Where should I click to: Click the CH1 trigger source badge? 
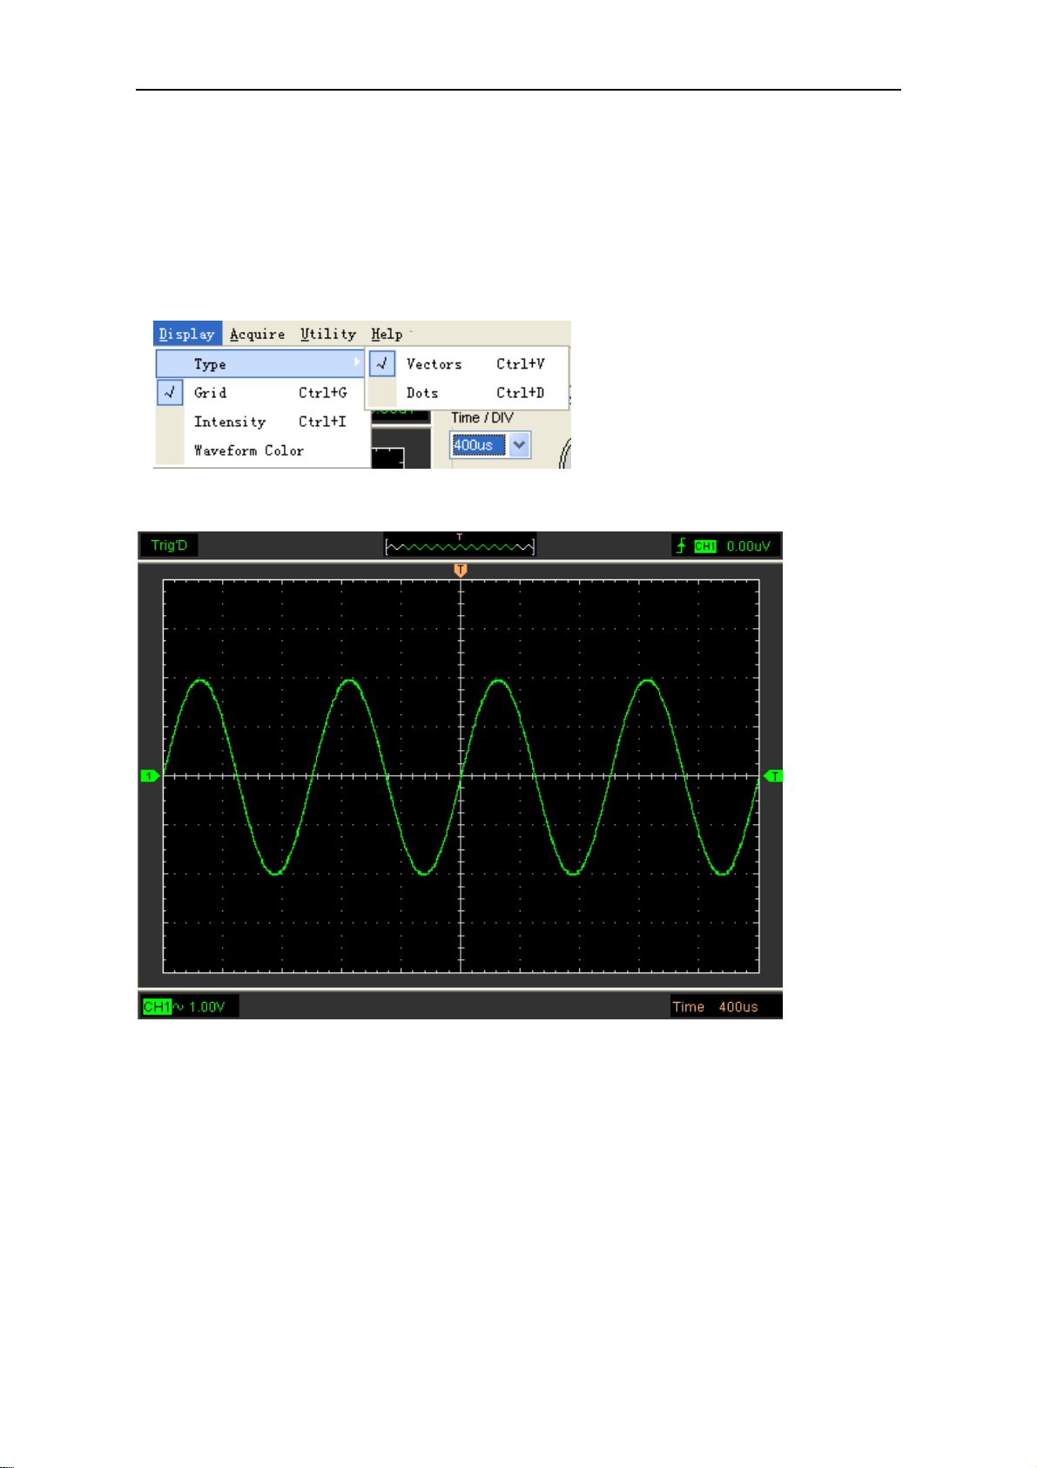(705, 546)
